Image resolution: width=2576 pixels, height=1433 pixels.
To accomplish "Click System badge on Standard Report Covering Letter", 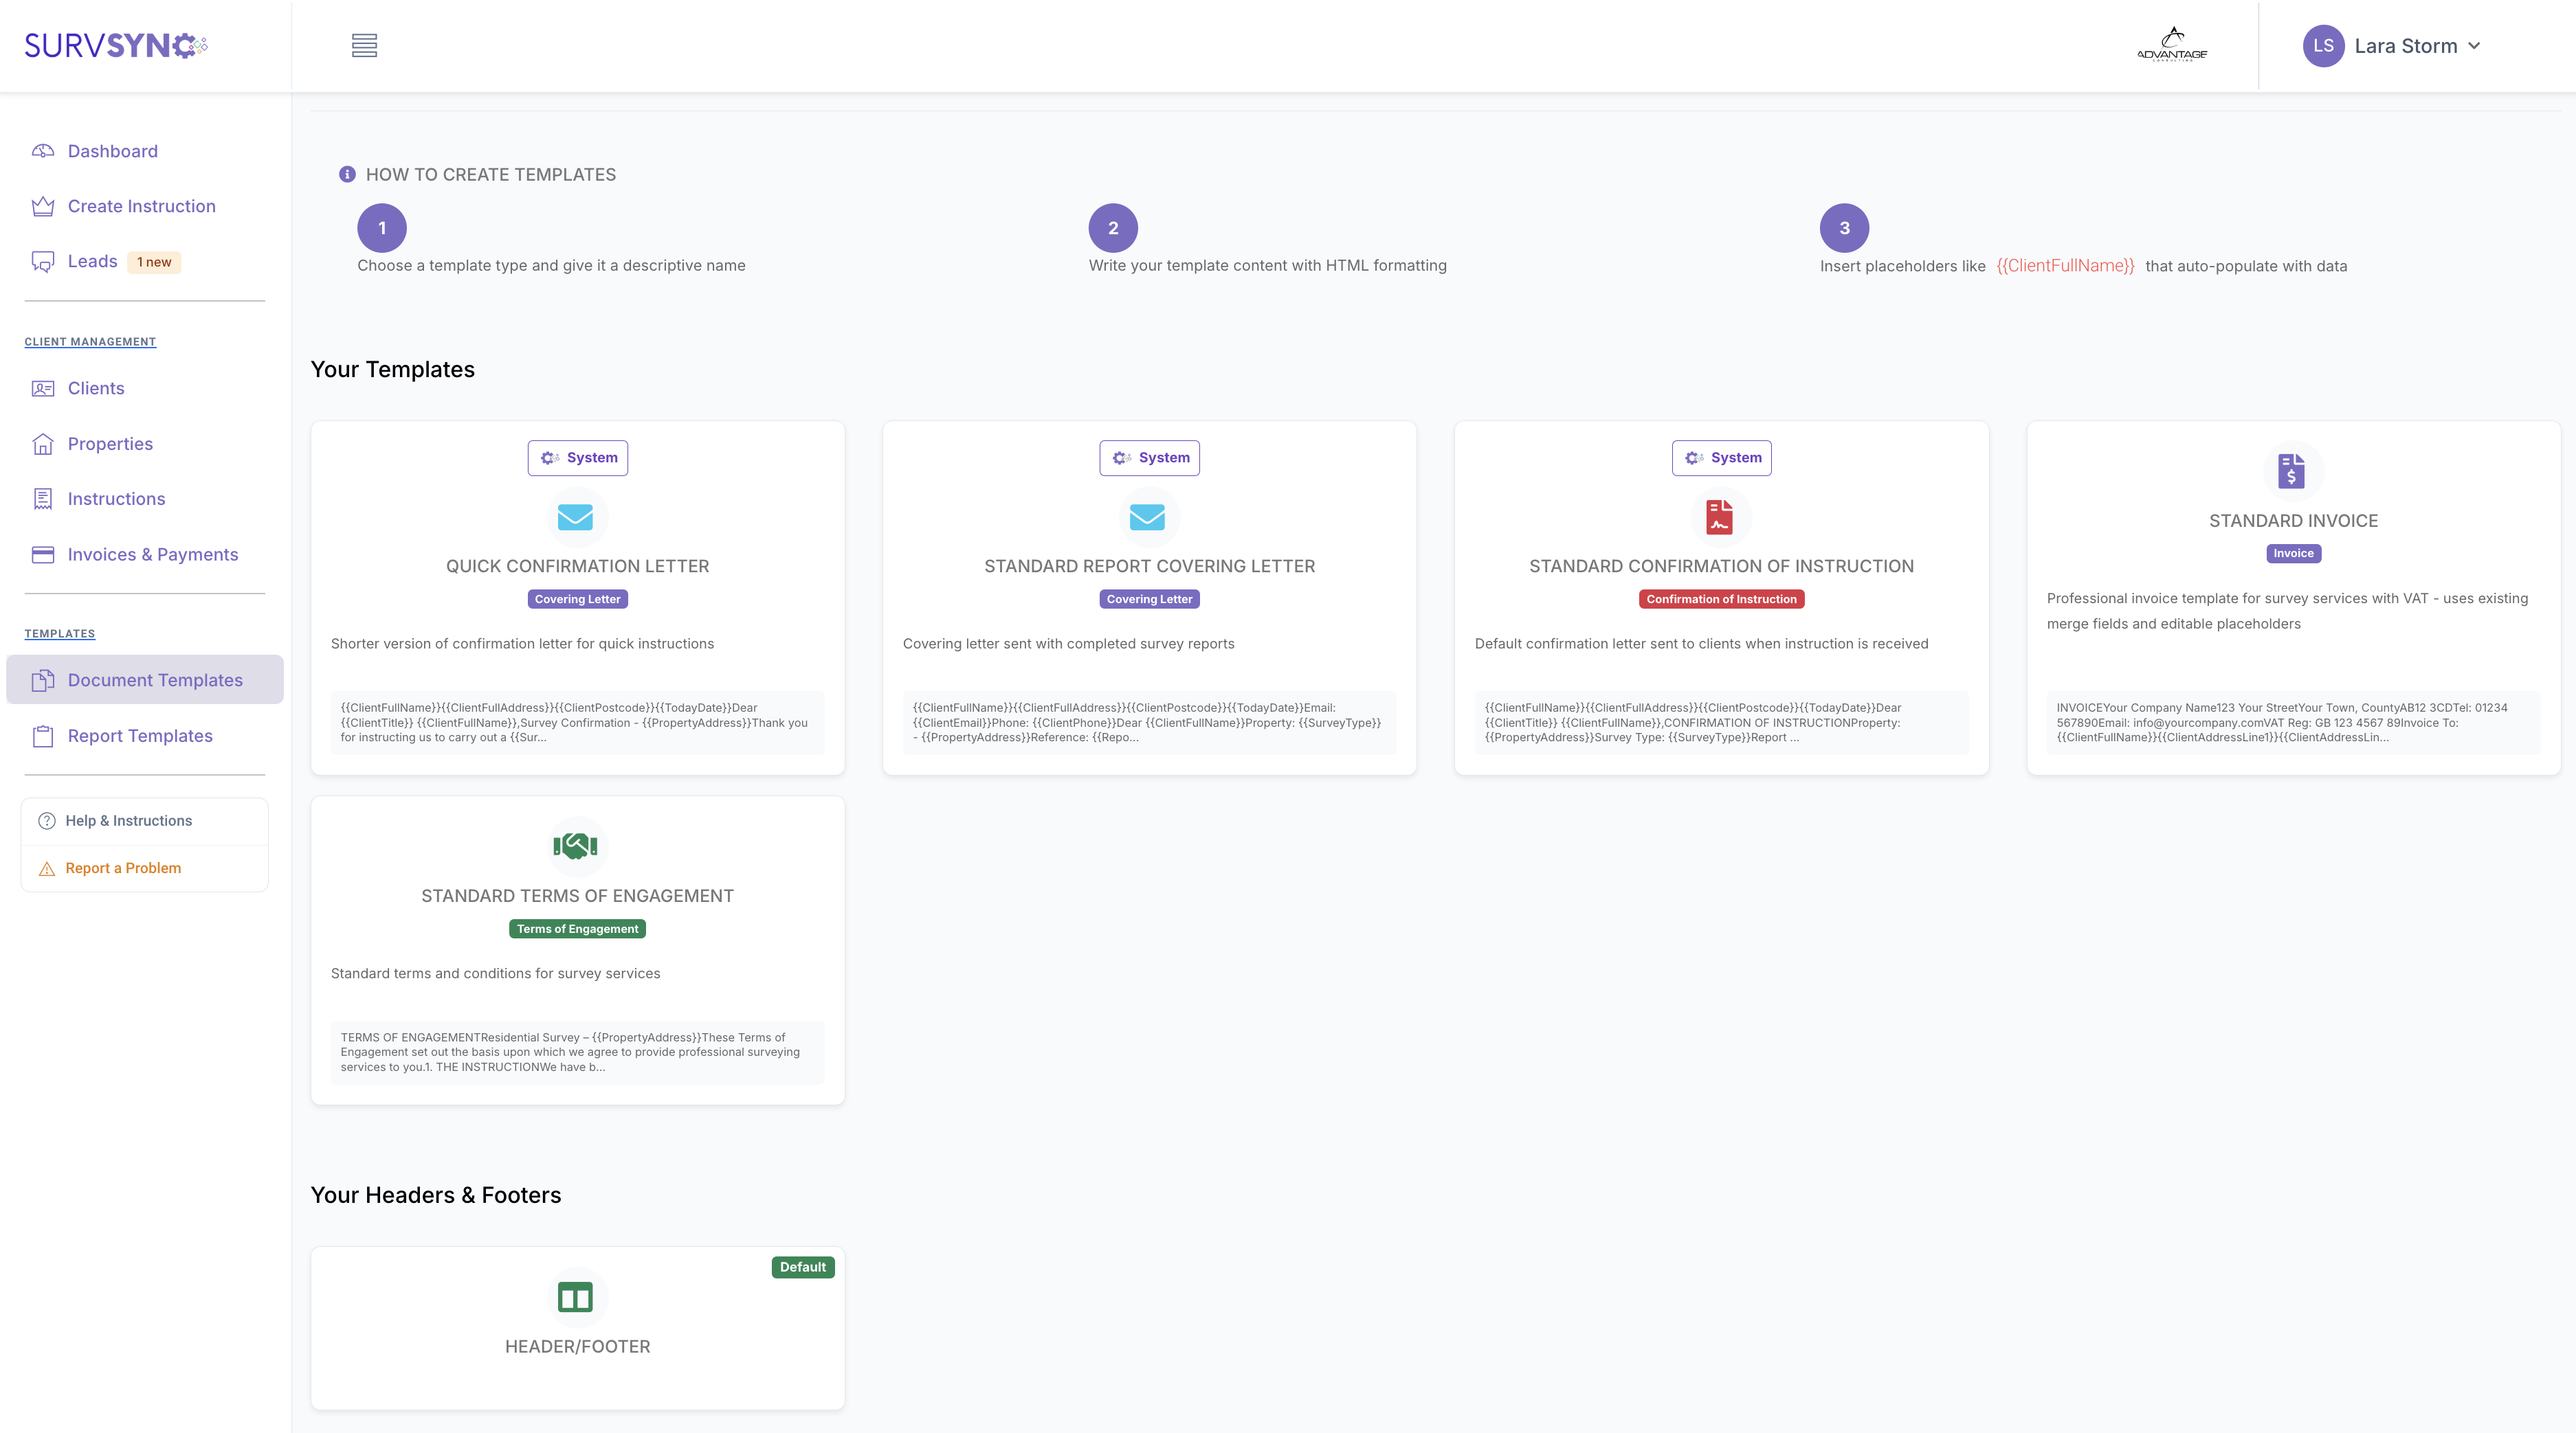I will pyautogui.click(x=1150, y=458).
